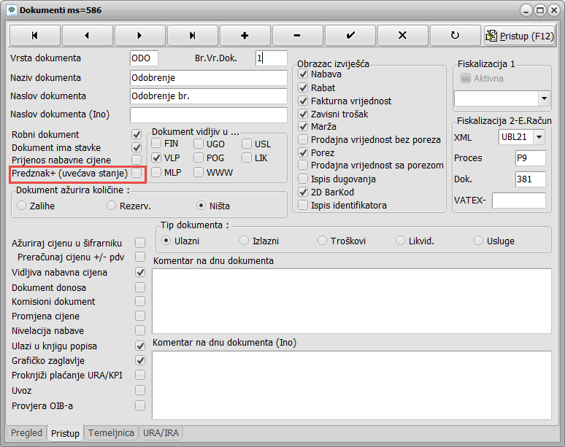Screen dimensions: 565x447
Task: Refresh data with the reload button
Action: pyautogui.click(x=455, y=35)
